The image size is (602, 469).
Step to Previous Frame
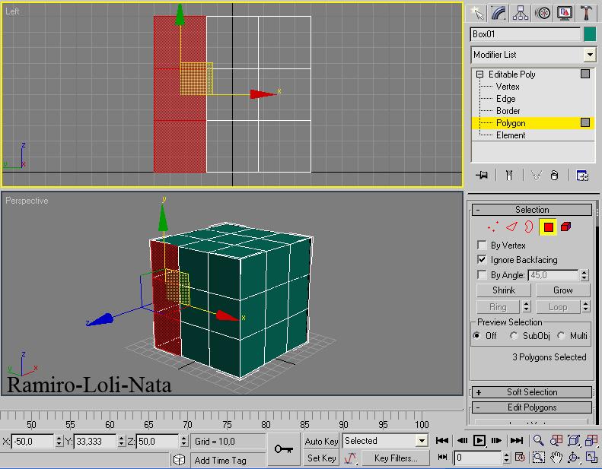462,441
